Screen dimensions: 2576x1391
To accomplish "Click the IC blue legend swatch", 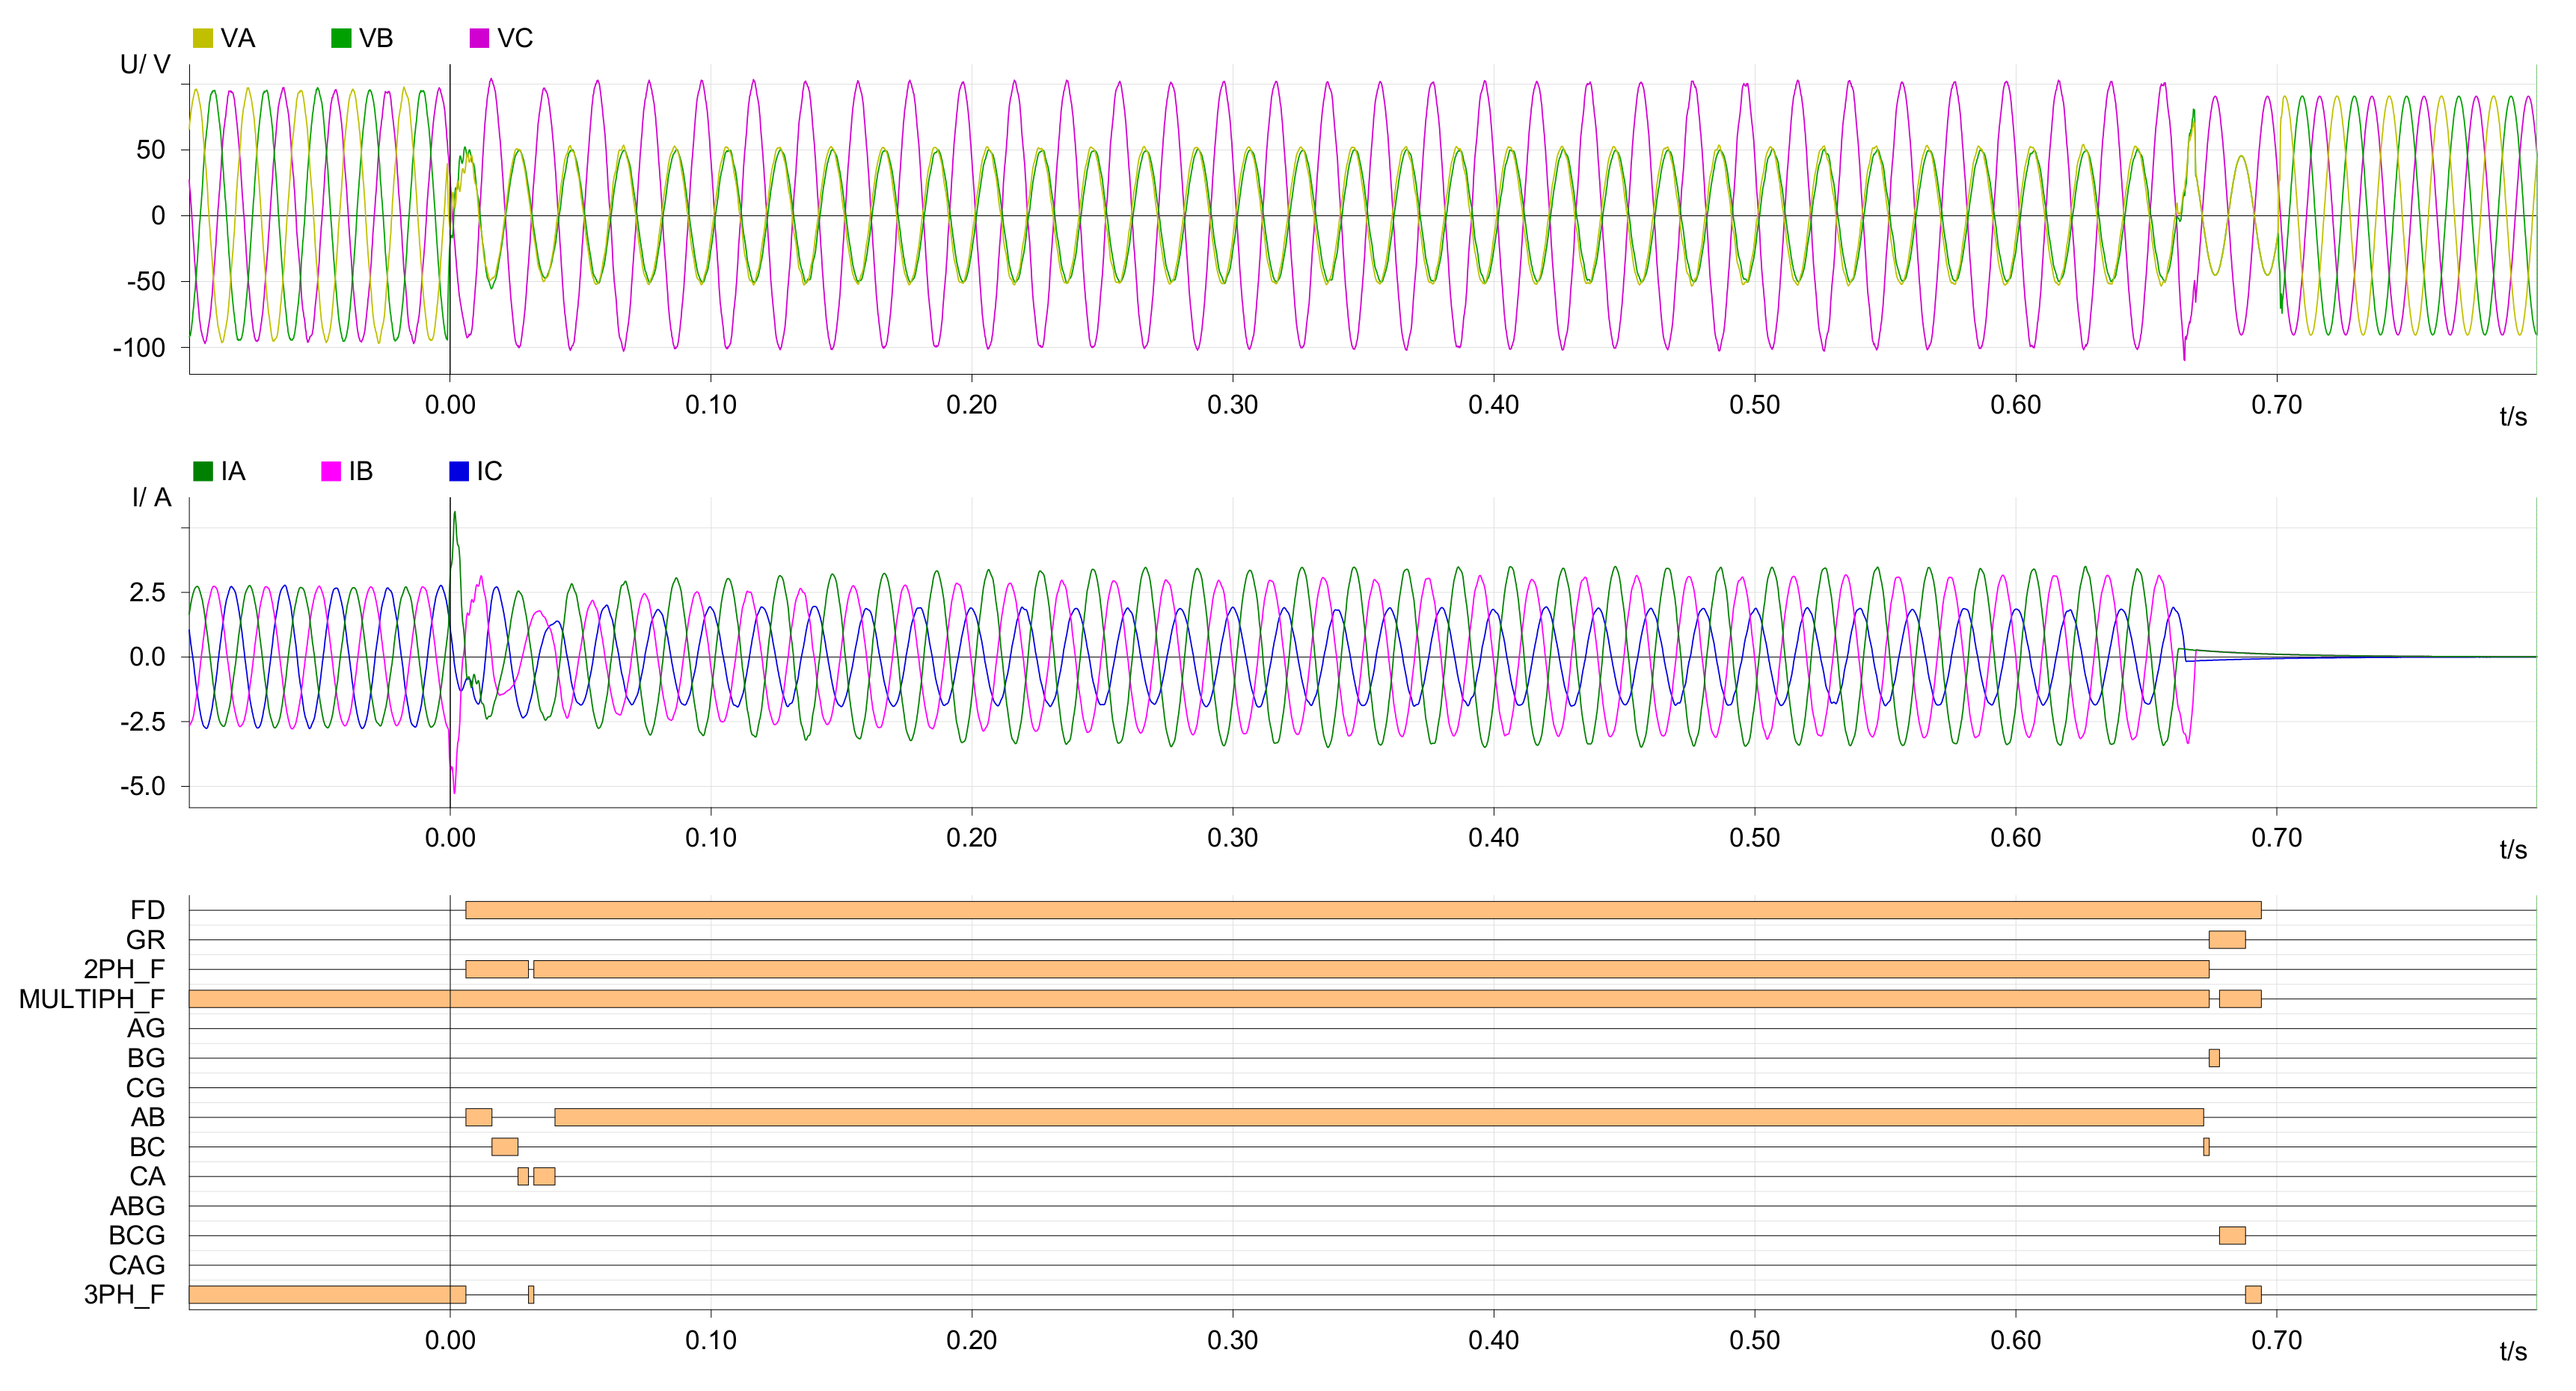I will pos(459,471).
